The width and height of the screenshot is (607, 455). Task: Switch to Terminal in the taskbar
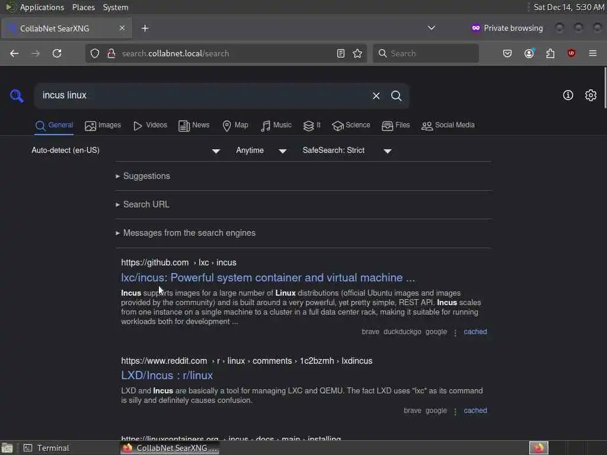[47, 448]
